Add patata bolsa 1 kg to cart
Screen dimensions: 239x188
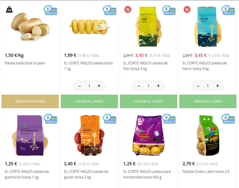pos(89,101)
